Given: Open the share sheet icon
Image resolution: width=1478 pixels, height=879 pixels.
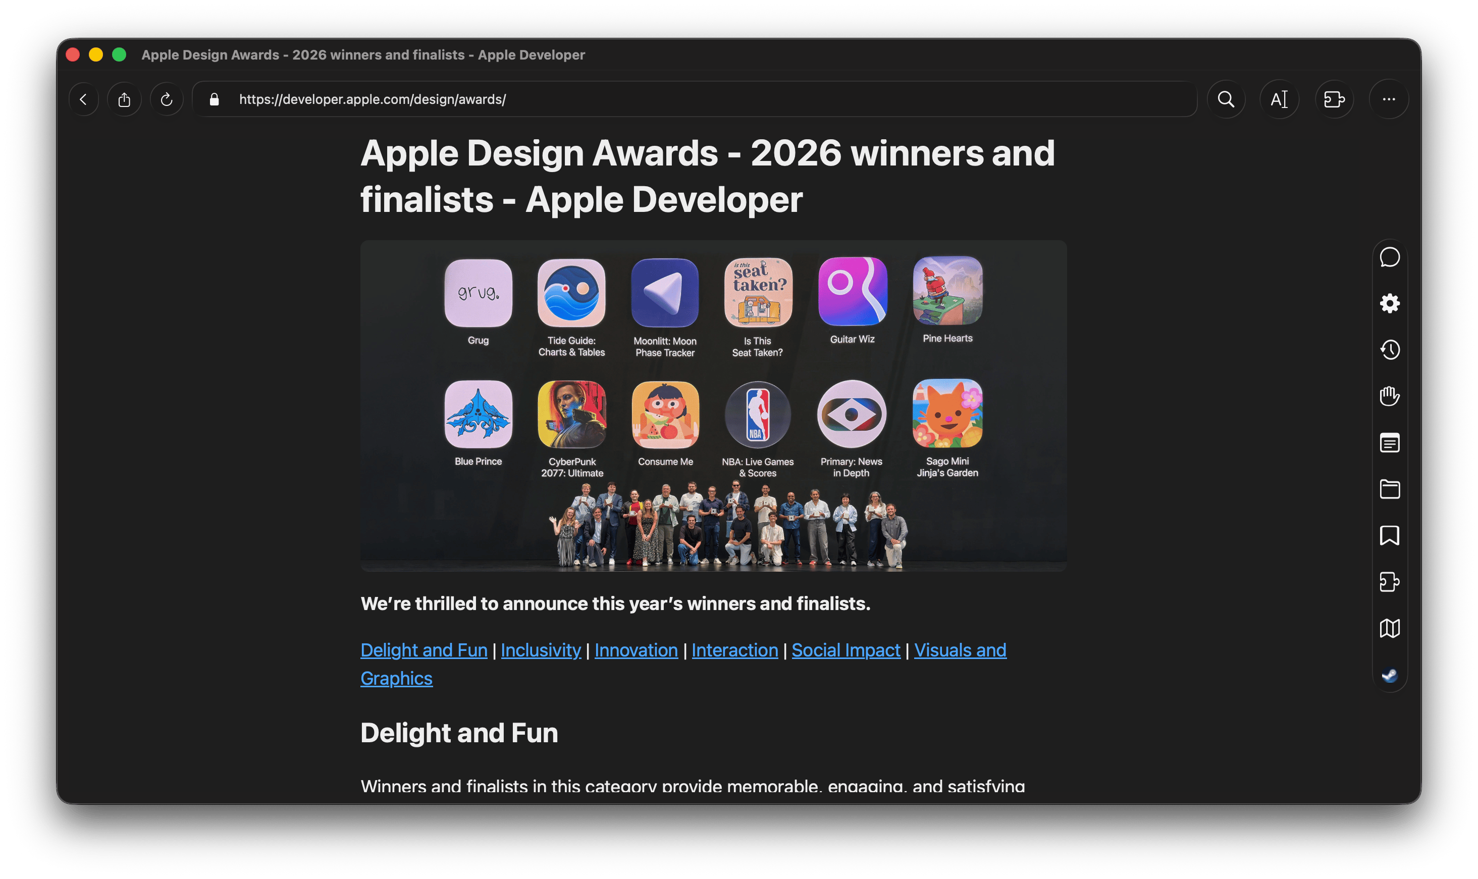Looking at the screenshot, I should click(124, 99).
